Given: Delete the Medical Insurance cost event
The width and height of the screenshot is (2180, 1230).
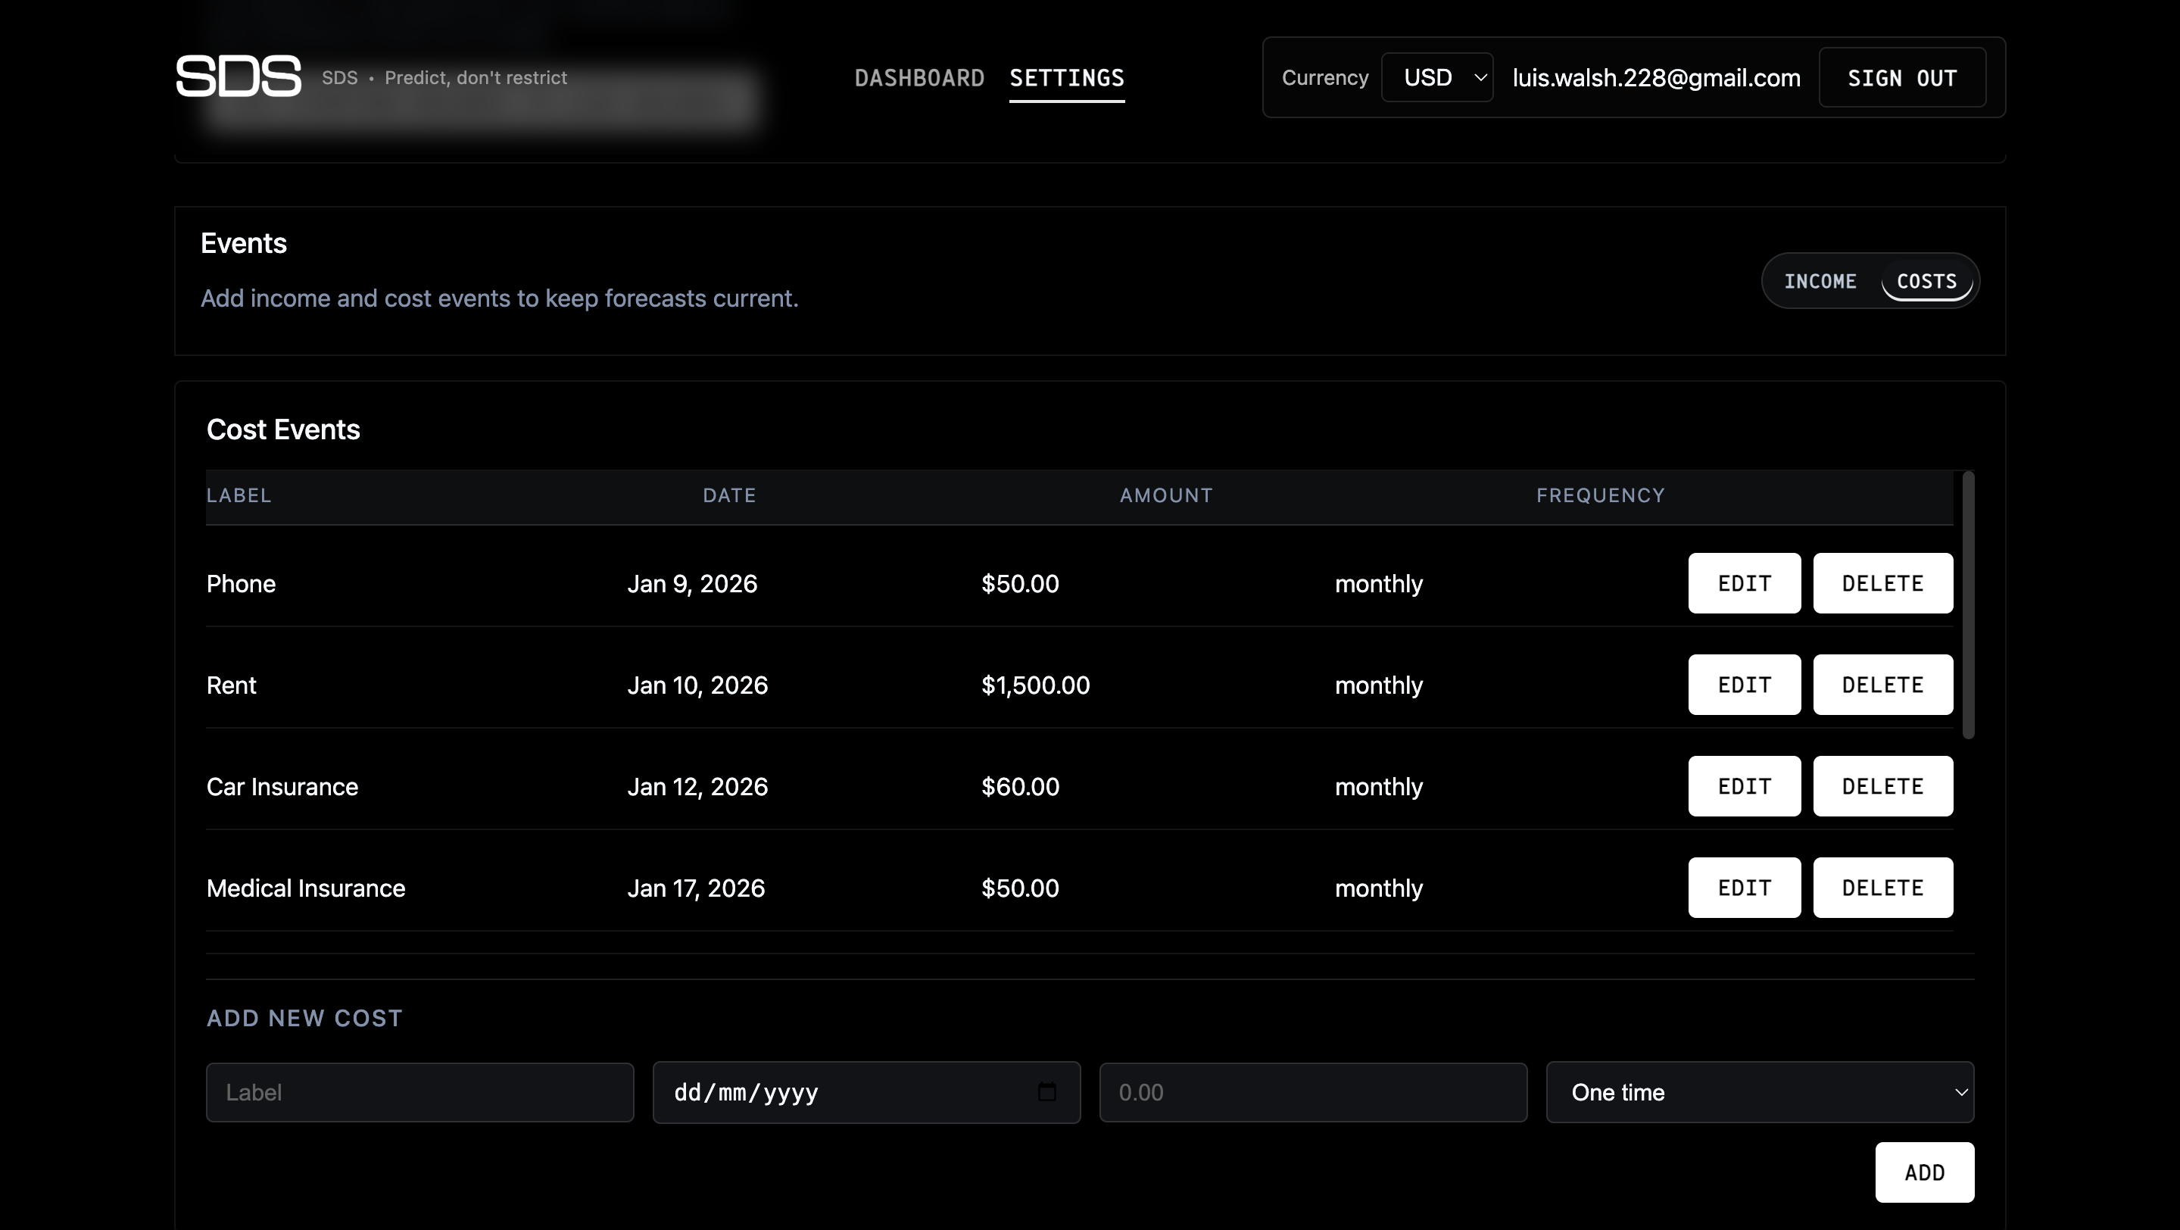Looking at the screenshot, I should coord(1882,888).
